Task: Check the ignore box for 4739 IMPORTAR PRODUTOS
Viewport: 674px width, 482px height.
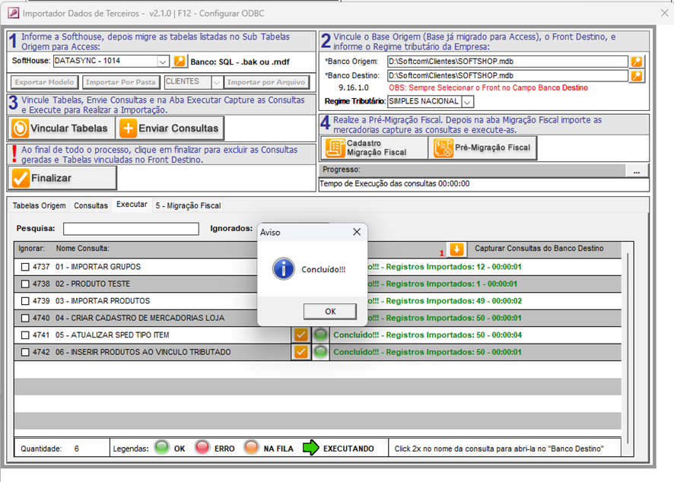Action: (25, 301)
